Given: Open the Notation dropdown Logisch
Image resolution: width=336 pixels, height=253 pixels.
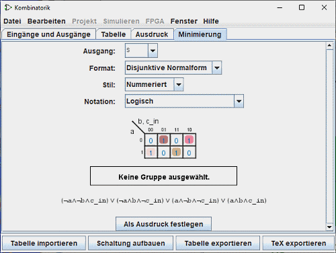Looking at the screenshot, I should click(184, 101).
